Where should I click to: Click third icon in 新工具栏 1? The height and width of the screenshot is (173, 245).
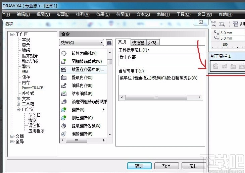pos(233,66)
